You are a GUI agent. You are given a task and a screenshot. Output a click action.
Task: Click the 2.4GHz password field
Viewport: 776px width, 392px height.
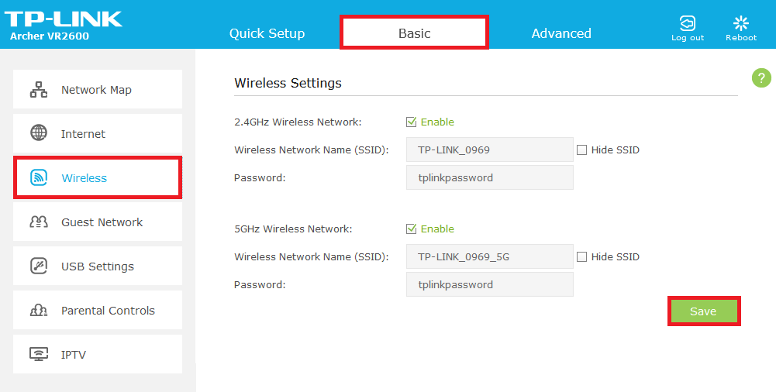[x=489, y=177]
